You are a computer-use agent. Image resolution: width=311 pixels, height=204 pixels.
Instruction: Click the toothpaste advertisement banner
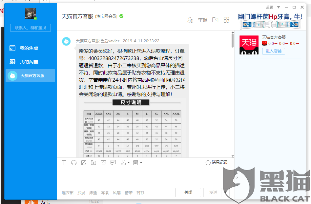point(270,21)
